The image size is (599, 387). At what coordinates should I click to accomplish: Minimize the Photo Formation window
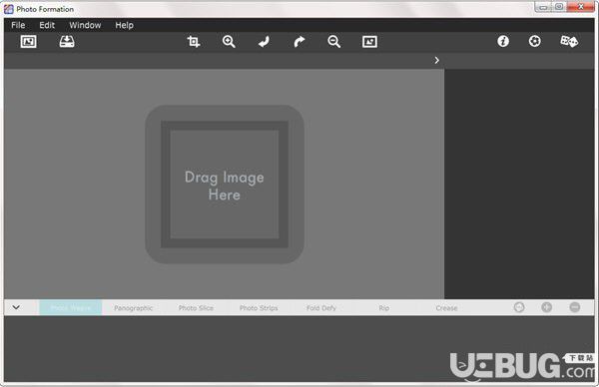pos(543,7)
